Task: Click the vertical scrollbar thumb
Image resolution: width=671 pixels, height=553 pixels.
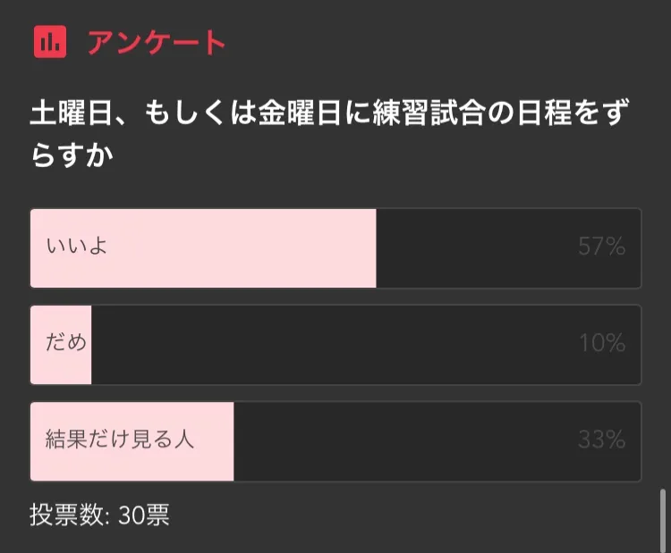Action: pos(663,518)
